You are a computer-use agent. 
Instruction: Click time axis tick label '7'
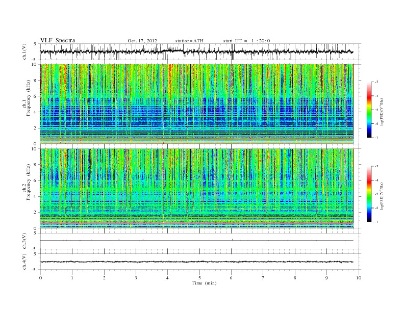(x=263, y=278)
